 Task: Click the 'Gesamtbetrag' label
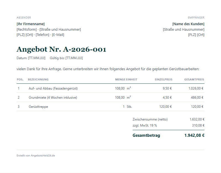click(x=146, y=135)
